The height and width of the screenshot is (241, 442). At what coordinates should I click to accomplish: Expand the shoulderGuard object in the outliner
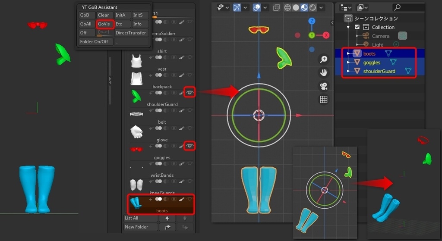[348, 71]
